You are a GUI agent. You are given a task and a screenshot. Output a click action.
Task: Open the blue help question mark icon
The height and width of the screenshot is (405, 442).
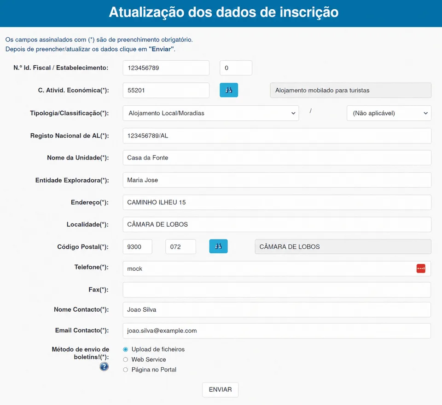point(104,366)
